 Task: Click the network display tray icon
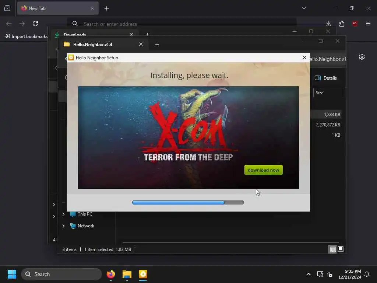(x=320, y=274)
